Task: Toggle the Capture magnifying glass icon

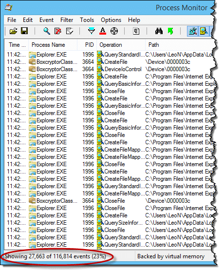Action: (47, 31)
